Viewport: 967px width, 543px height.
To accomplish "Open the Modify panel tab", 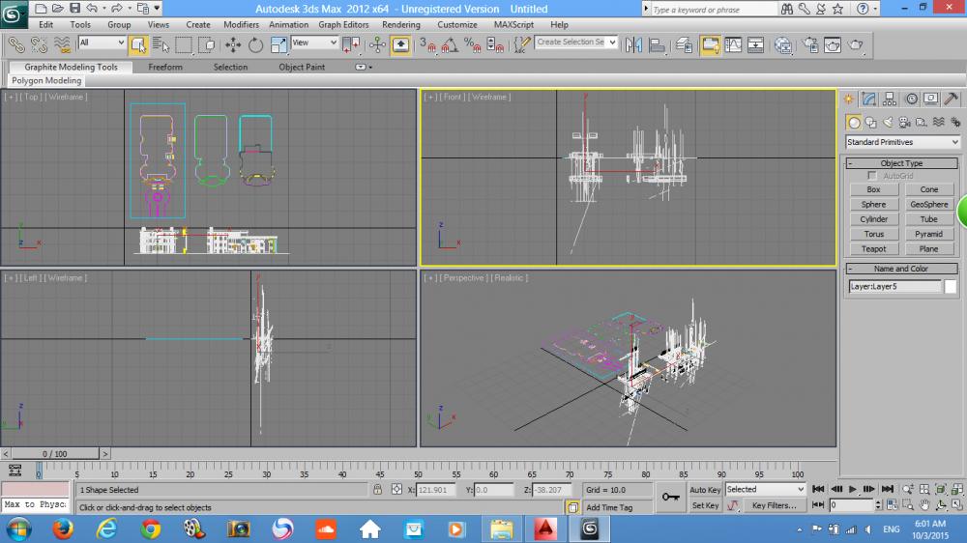I will (x=869, y=99).
